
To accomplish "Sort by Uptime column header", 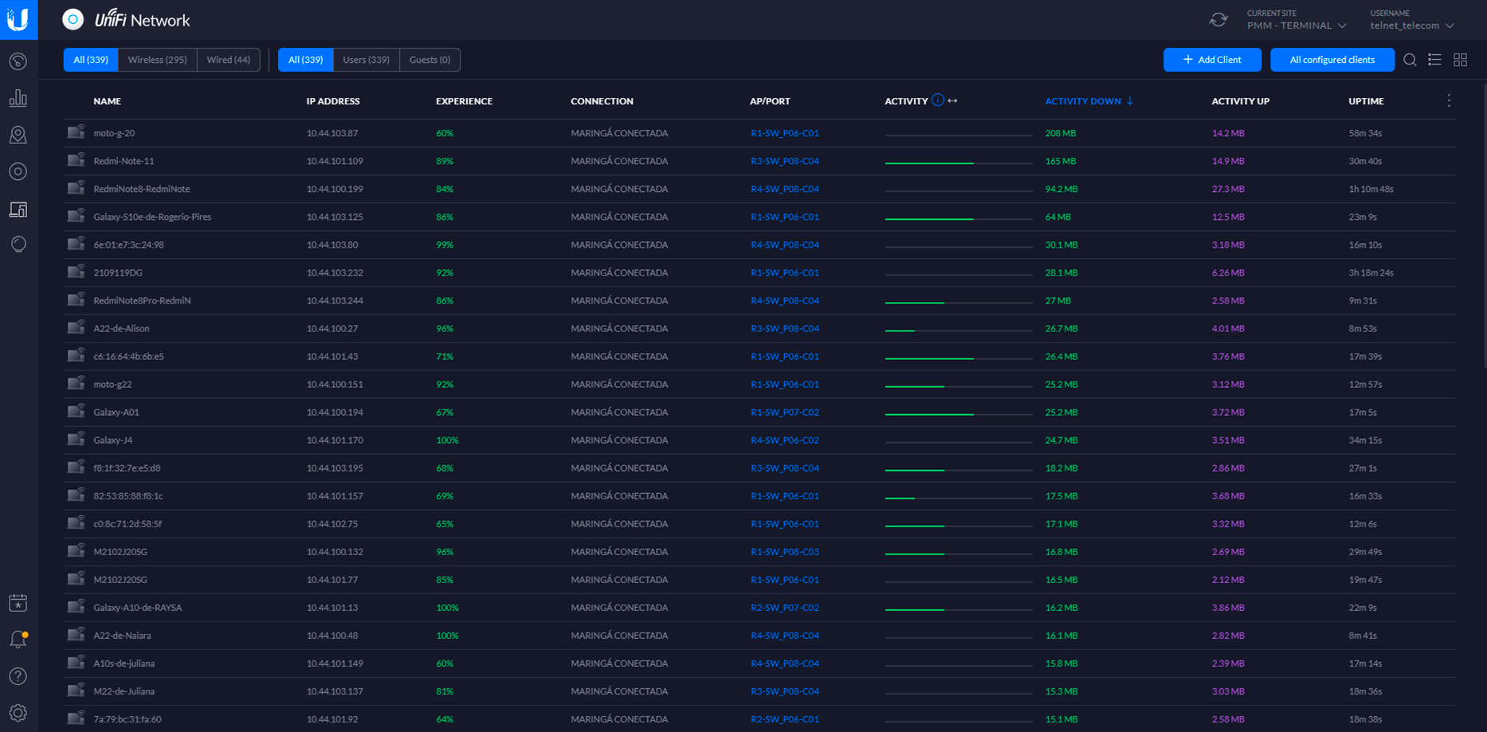I will pyautogui.click(x=1366, y=101).
